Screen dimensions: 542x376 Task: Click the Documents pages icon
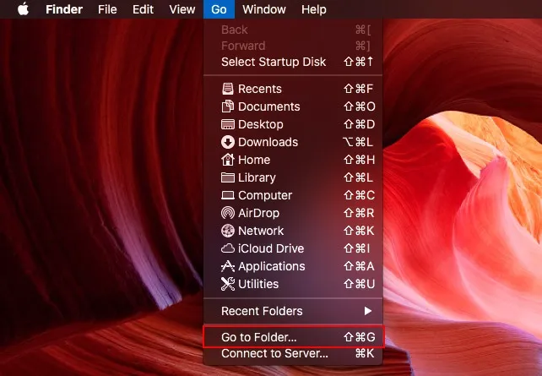227,106
